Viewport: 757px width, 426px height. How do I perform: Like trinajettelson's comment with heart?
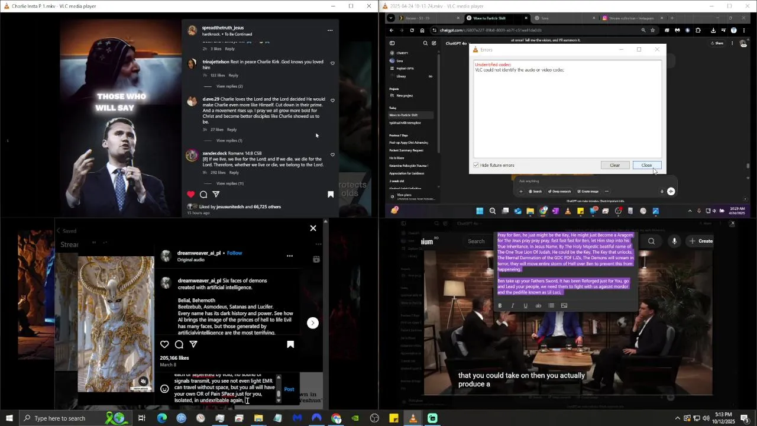(332, 63)
